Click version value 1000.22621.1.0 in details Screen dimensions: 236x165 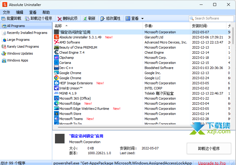pyautogui.click(x=99, y=153)
